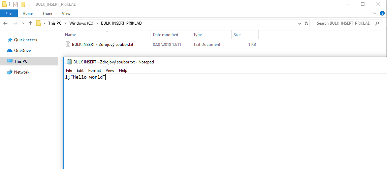Image resolution: width=387 pixels, height=169 pixels.
Task: Select Network in the navigation pane
Action: [22, 72]
